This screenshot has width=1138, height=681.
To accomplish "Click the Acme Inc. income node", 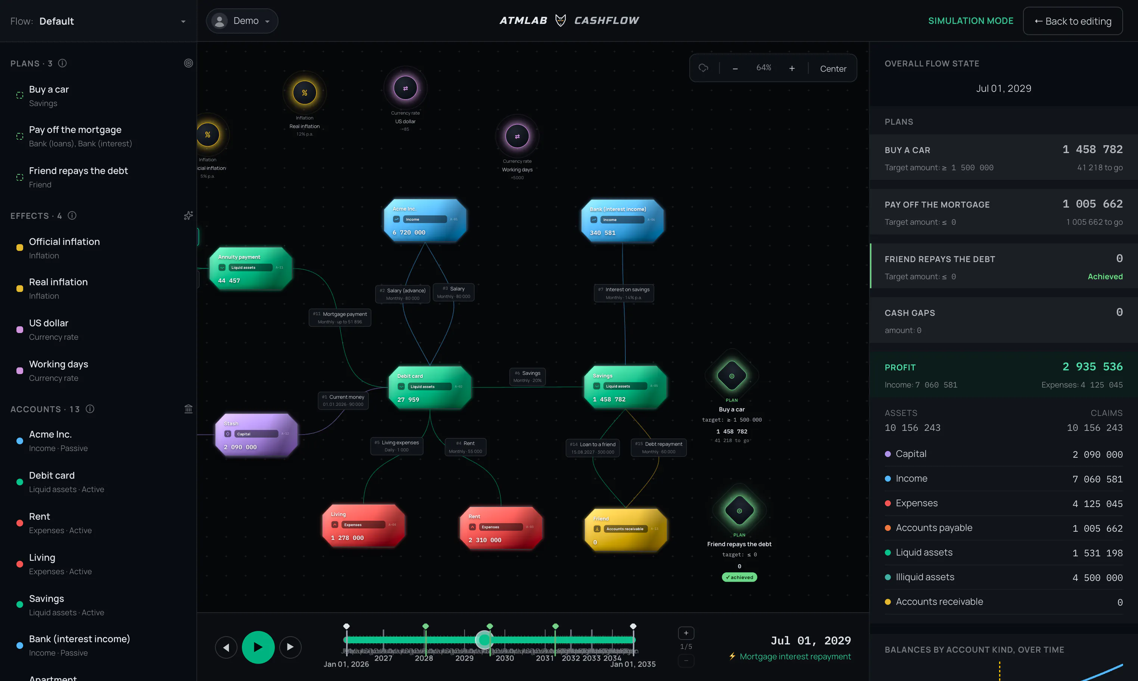I will (425, 220).
